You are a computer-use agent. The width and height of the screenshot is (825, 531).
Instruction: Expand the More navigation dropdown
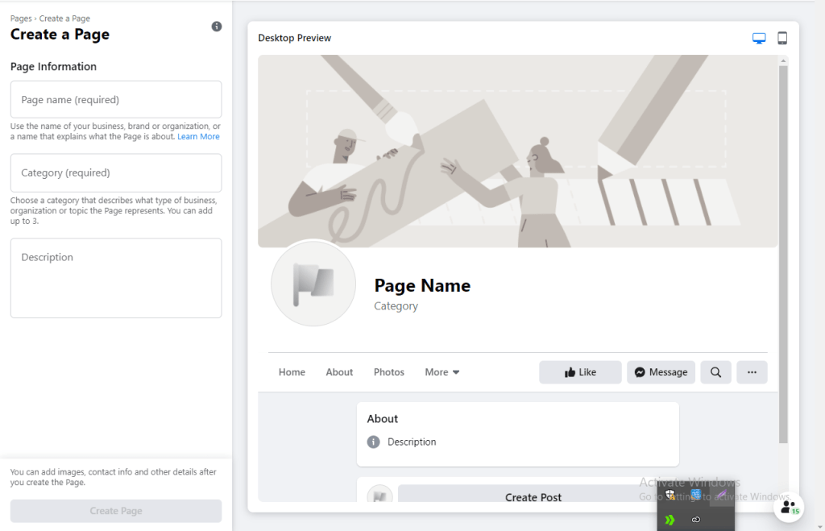tap(442, 371)
